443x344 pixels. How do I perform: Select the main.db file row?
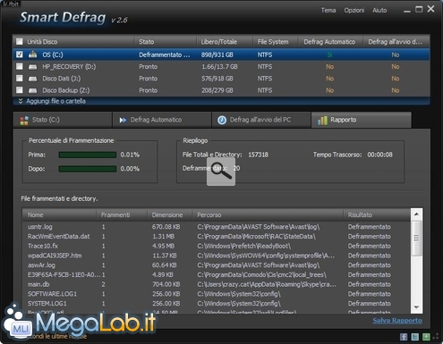tap(217, 284)
